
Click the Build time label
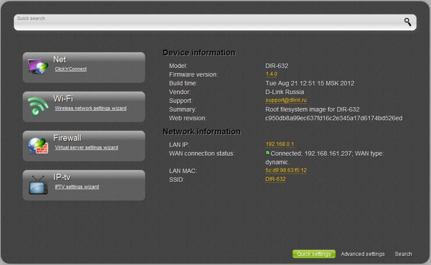[x=183, y=83]
